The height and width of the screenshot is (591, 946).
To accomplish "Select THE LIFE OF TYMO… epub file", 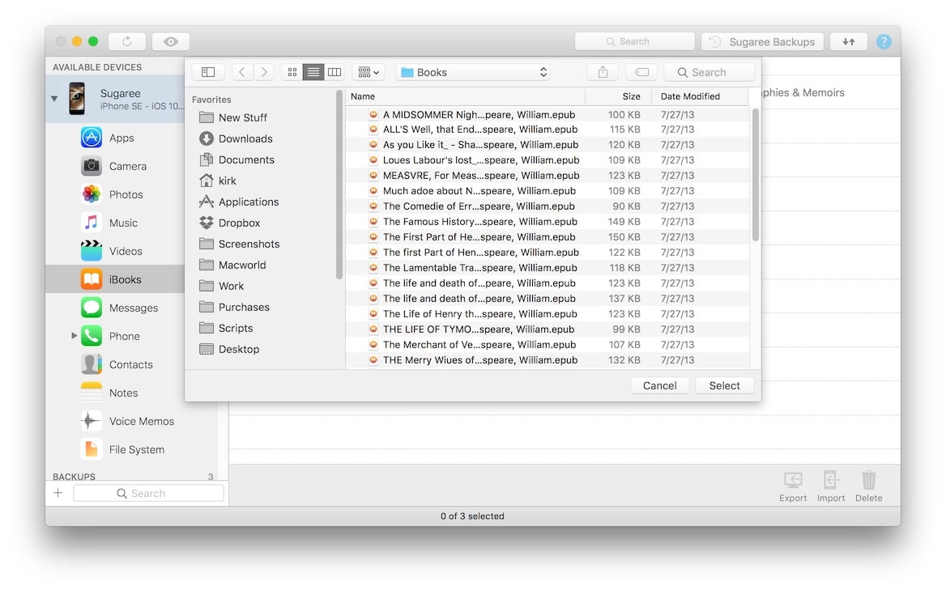I will point(548,330).
